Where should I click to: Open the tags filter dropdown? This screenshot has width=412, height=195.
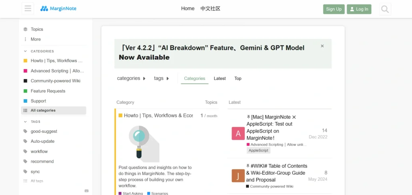pos(161,78)
